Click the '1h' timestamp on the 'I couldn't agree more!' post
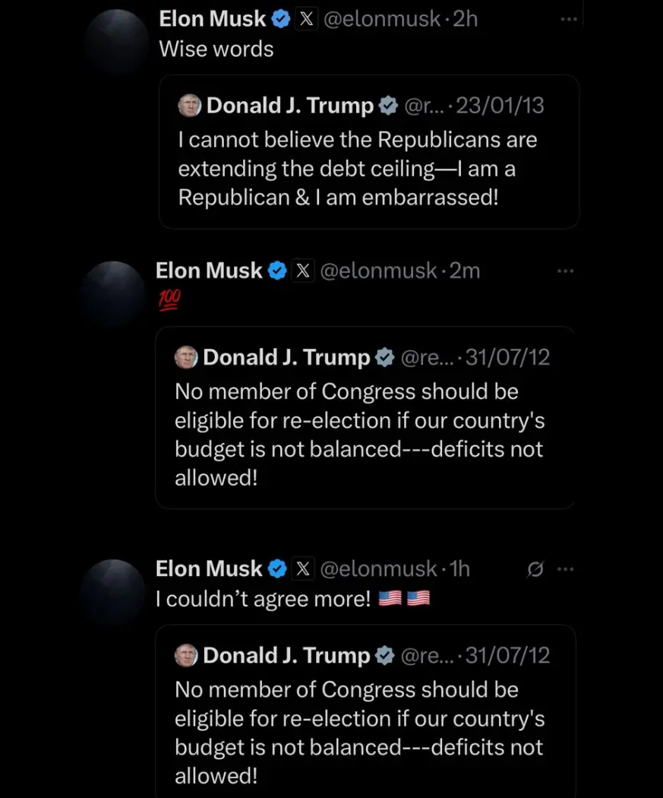Image resolution: width=663 pixels, height=798 pixels. click(x=460, y=568)
